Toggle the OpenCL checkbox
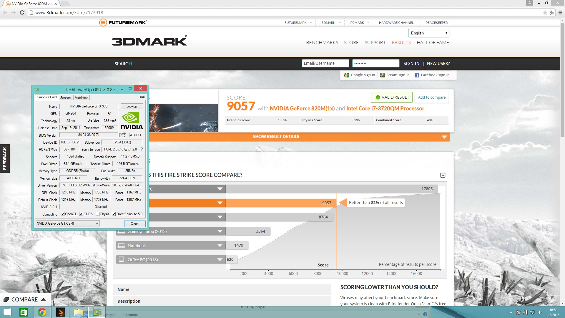Image resolution: width=565 pixels, height=318 pixels. click(62, 214)
